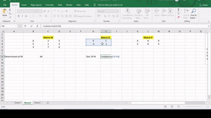Open Sort & Filter
This screenshot has height=118, width=211.
(x=186, y=14)
